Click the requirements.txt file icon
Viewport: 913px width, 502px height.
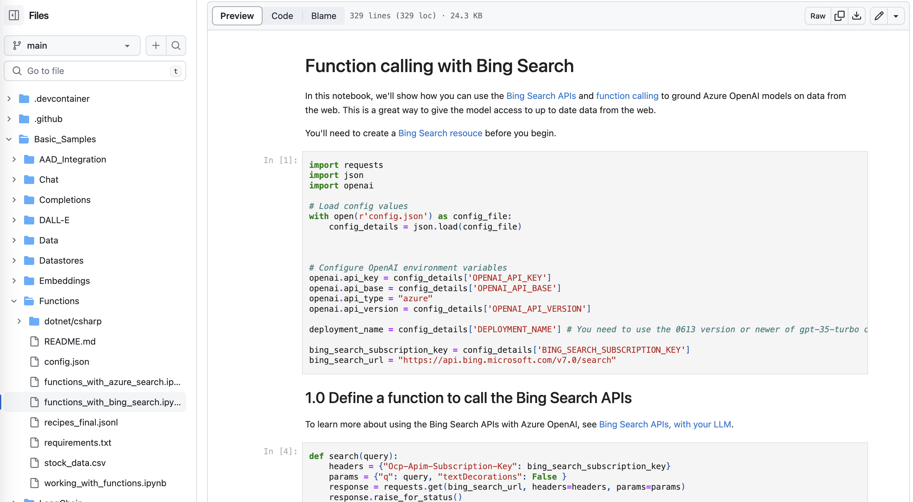(35, 443)
